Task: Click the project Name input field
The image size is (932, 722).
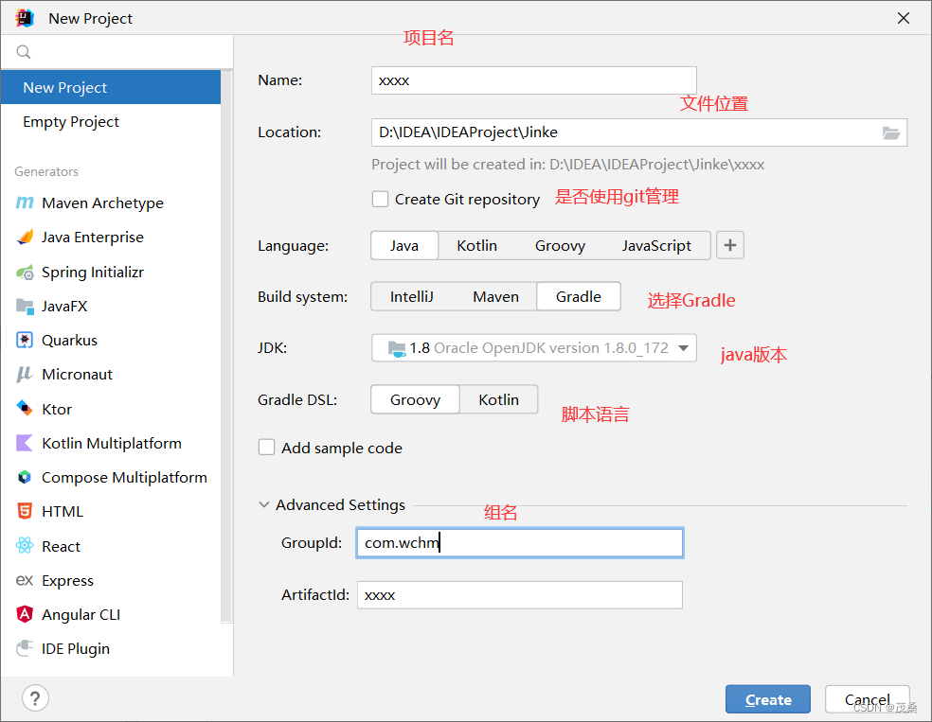Action: click(534, 80)
